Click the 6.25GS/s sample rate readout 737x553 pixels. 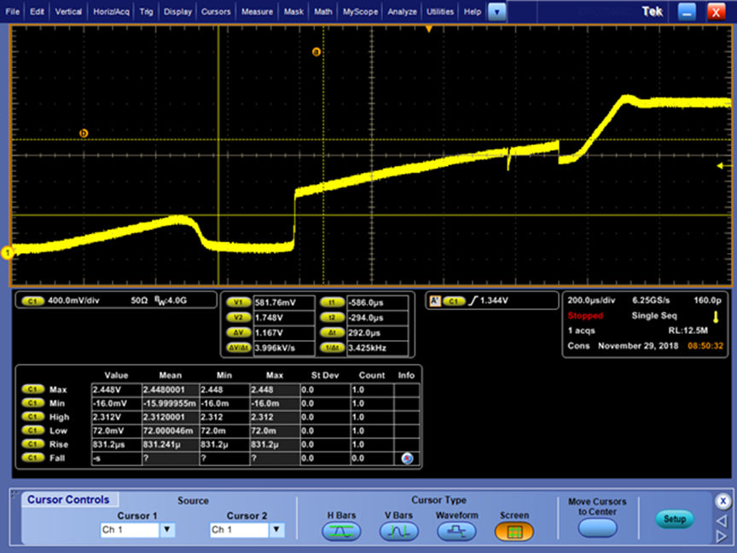coord(651,300)
